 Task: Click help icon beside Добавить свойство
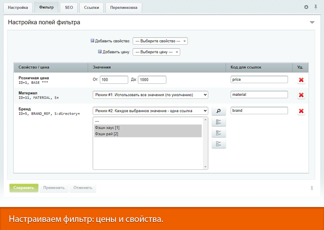(92, 41)
